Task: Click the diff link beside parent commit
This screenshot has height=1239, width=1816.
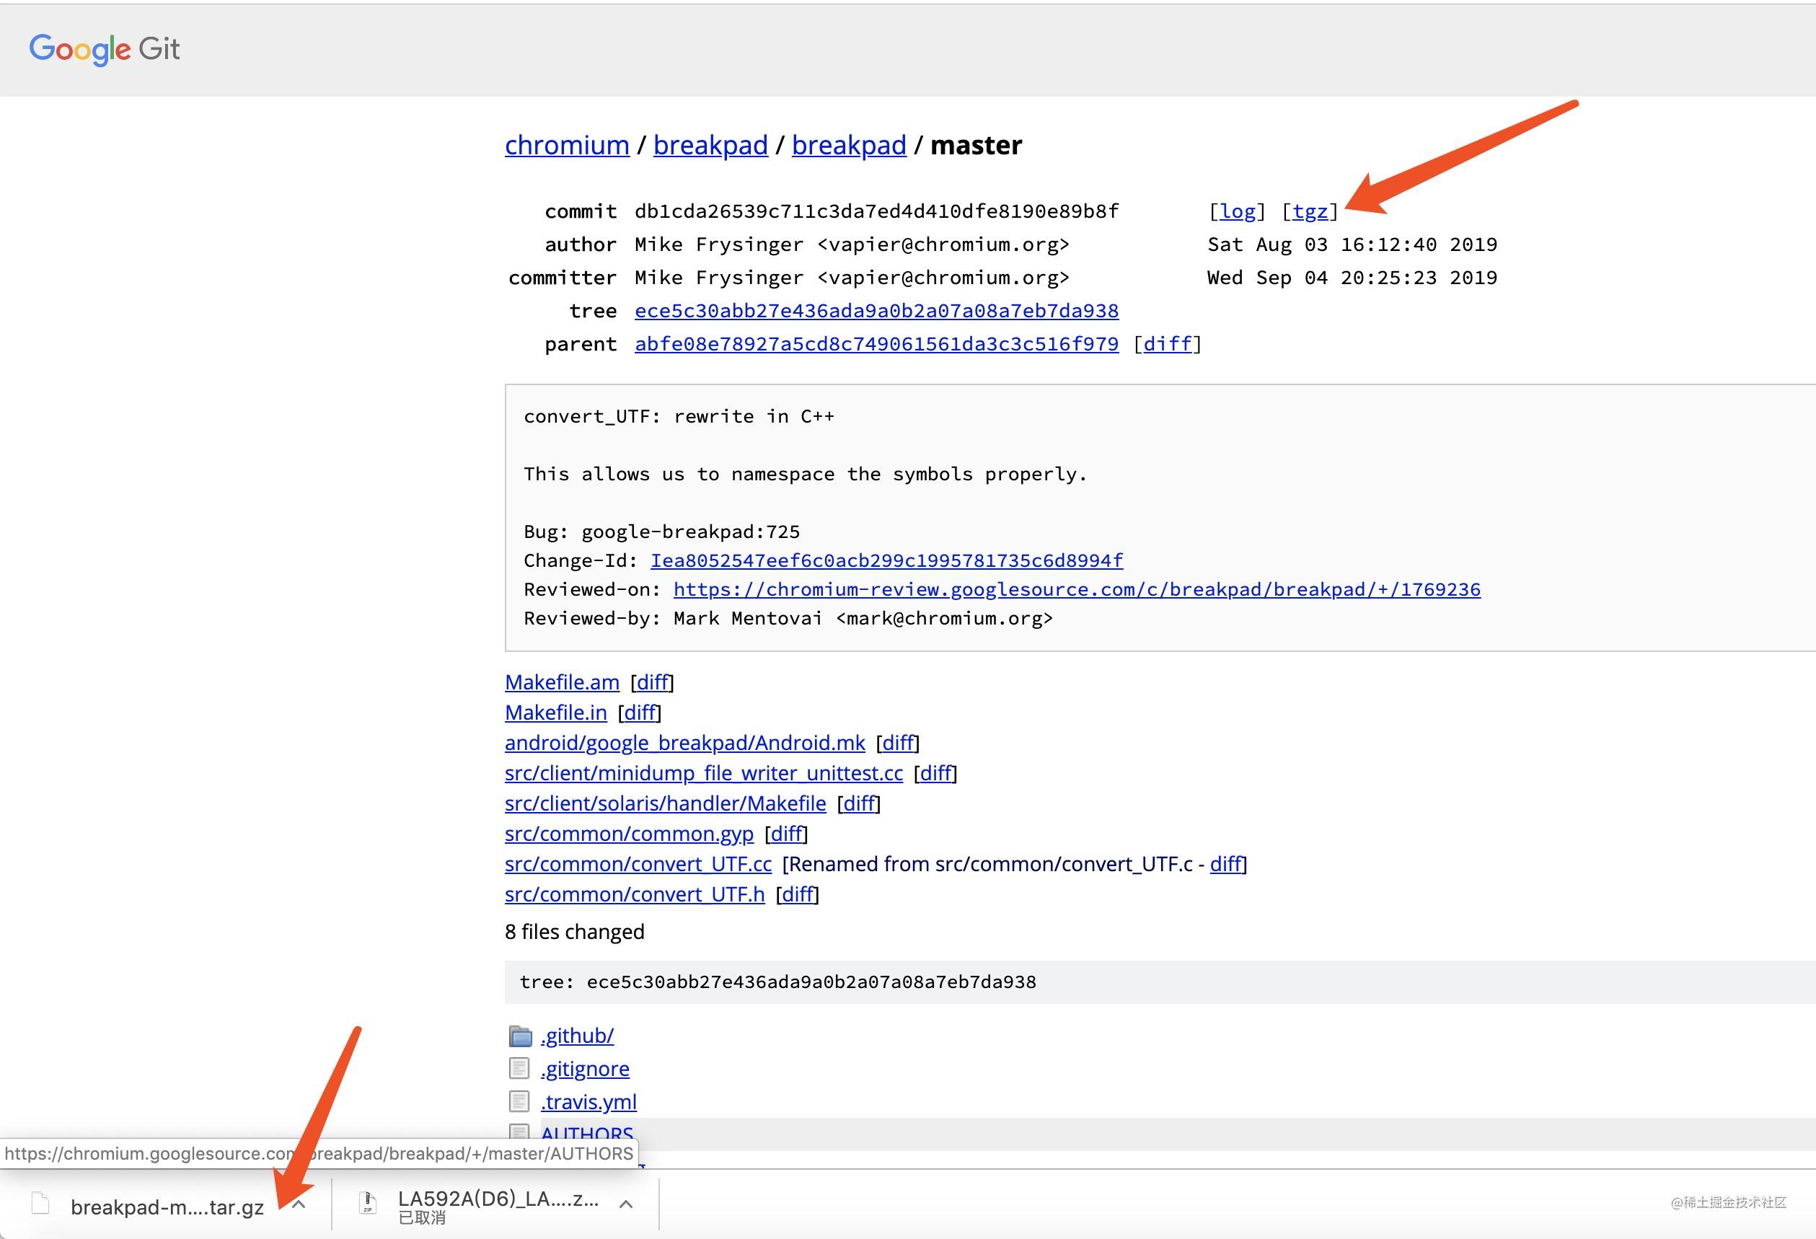Action: pos(1168,345)
